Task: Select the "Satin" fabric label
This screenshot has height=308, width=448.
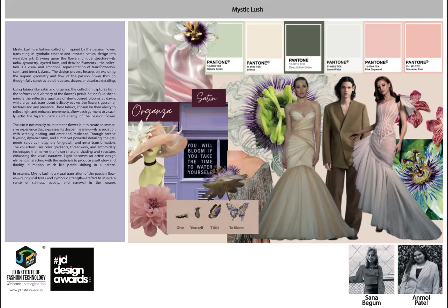Action: pos(209,98)
